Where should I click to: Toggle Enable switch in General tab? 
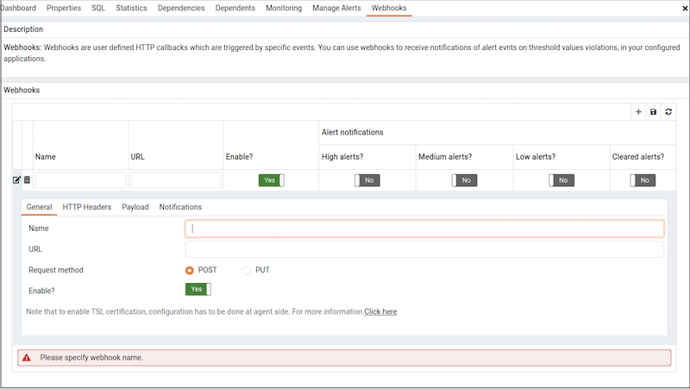click(x=198, y=289)
